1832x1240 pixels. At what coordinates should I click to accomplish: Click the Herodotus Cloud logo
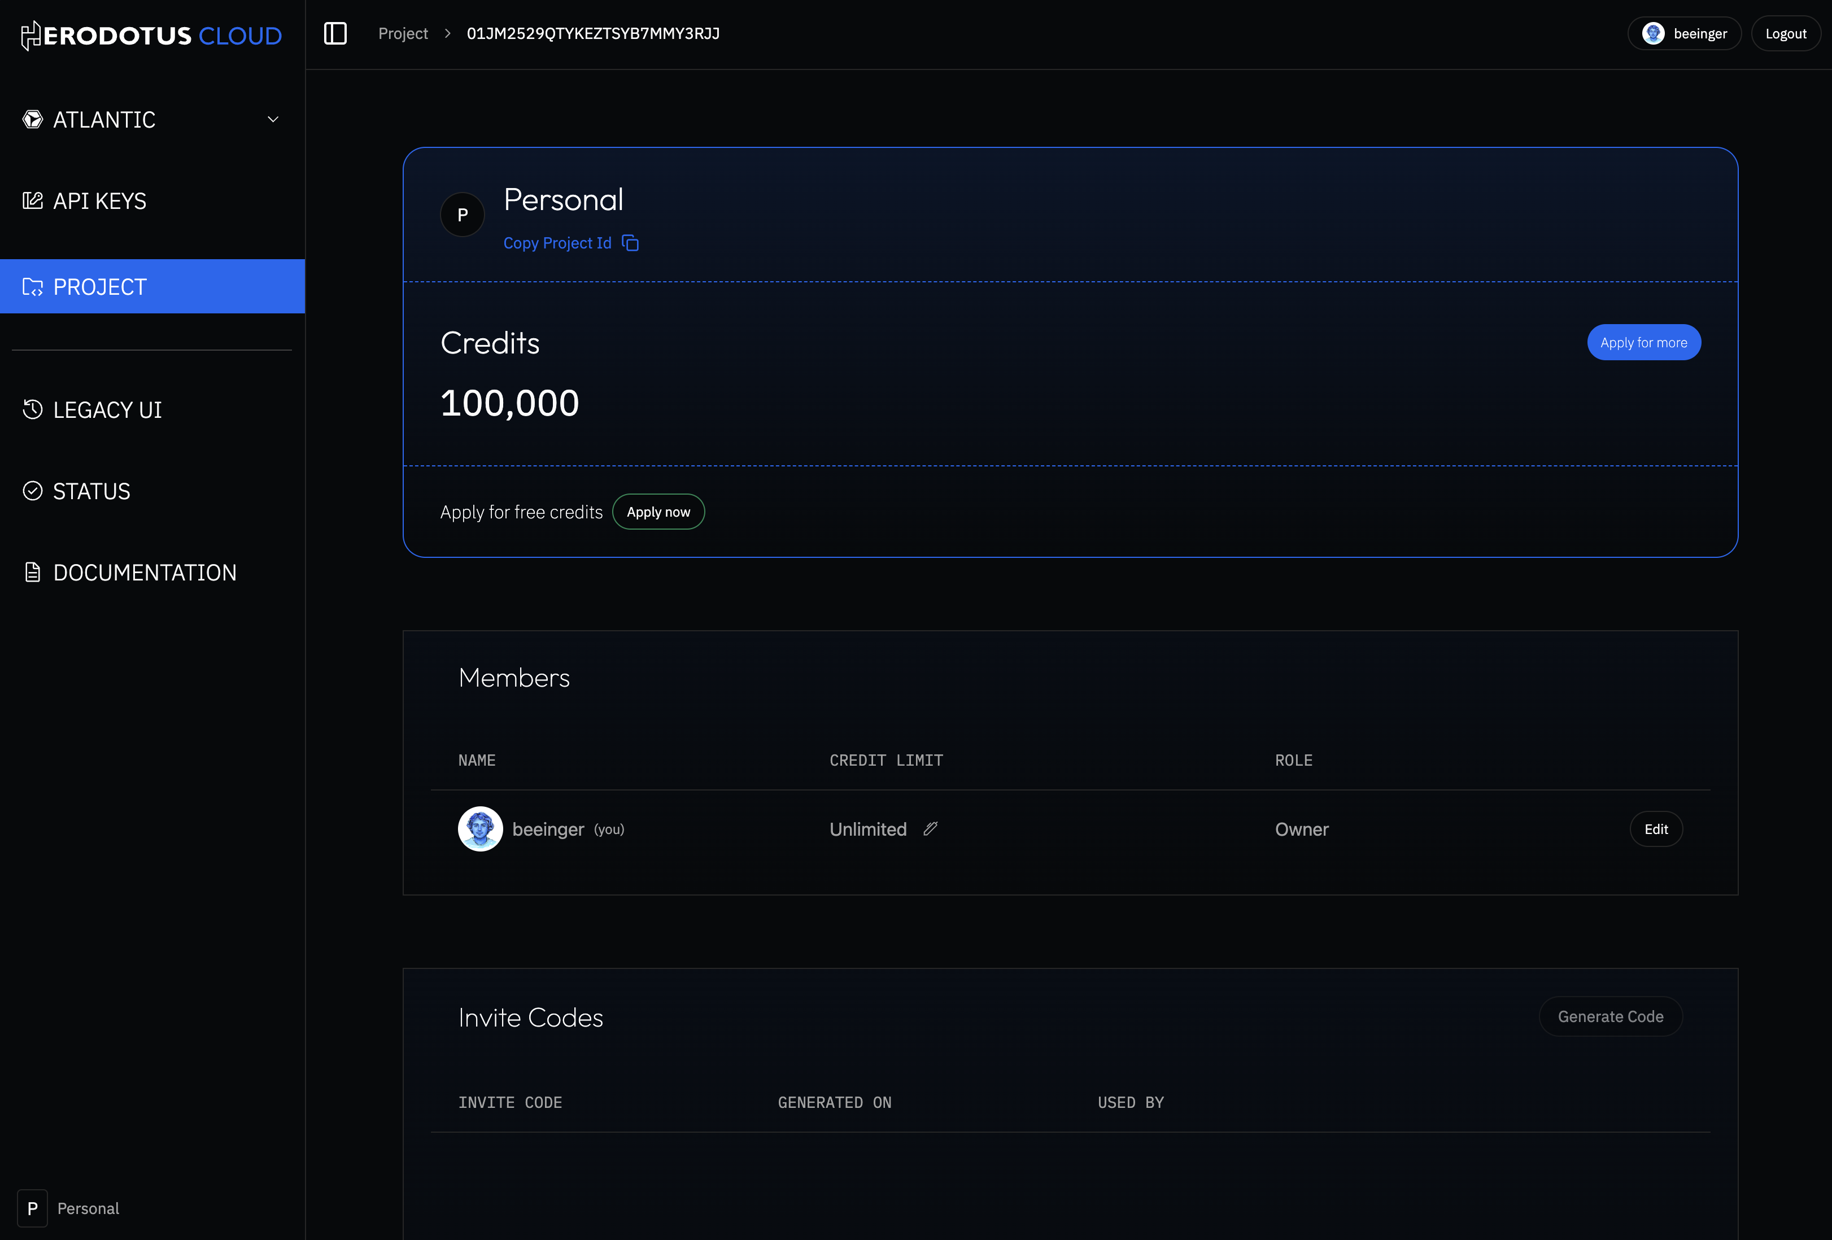[151, 36]
